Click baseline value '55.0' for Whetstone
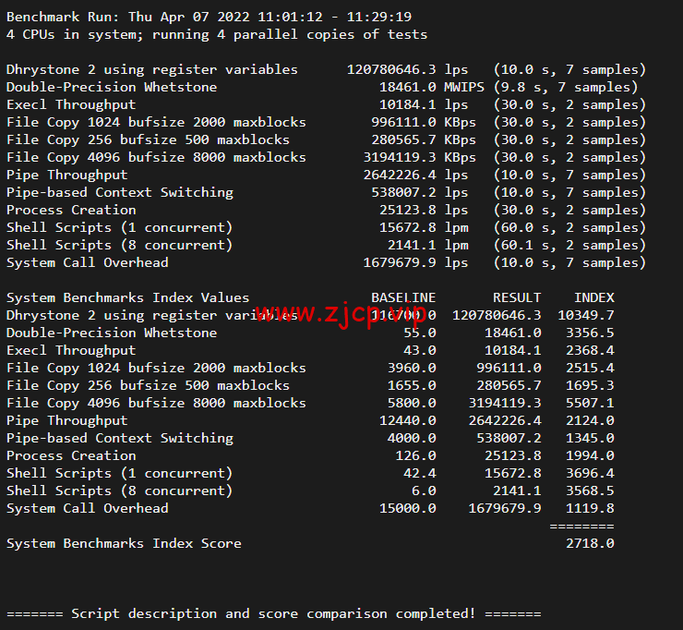This screenshot has width=683, height=630. pyautogui.click(x=419, y=333)
